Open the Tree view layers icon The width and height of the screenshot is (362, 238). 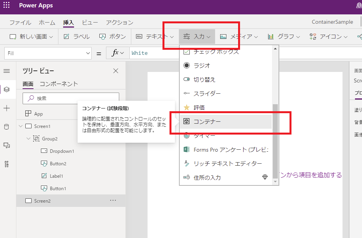(x=7, y=89)
